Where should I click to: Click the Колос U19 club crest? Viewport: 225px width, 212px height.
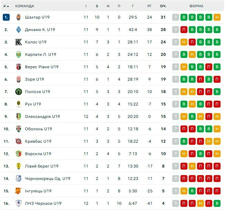(19, 42)
